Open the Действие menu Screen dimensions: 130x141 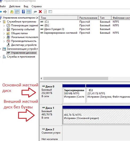(x=15, y=6)
